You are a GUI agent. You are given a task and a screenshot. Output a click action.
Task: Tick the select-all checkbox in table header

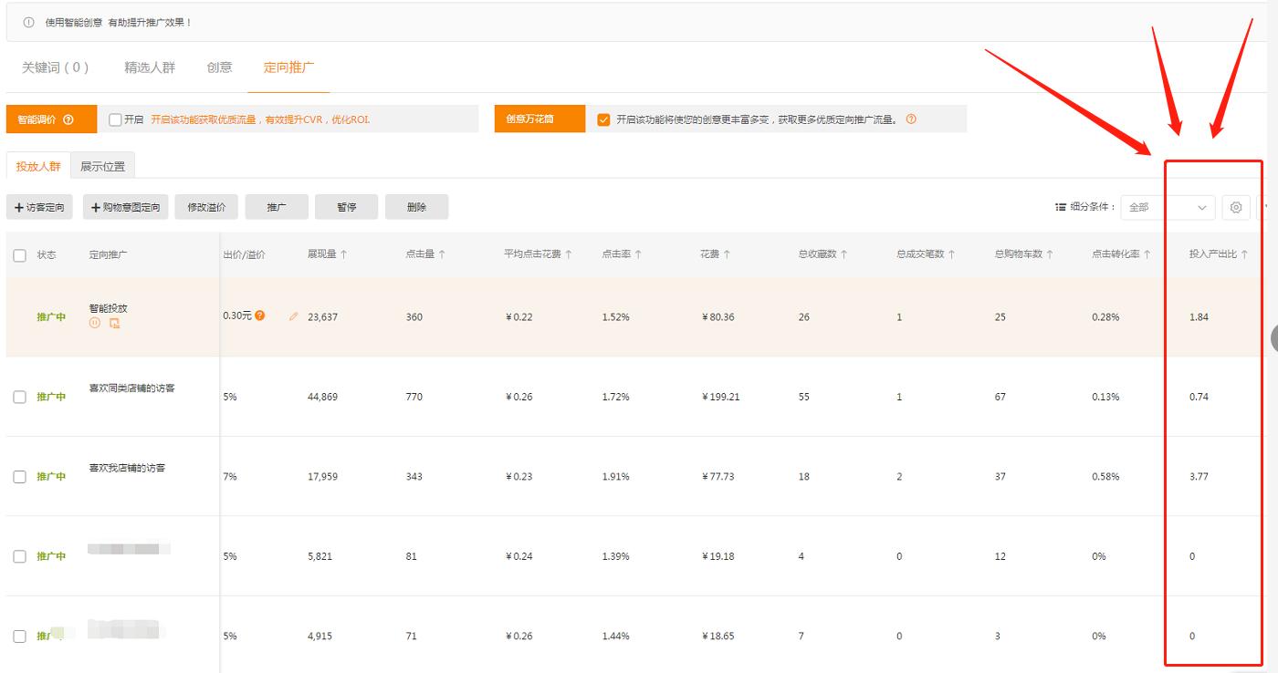[x=20, y=255]
